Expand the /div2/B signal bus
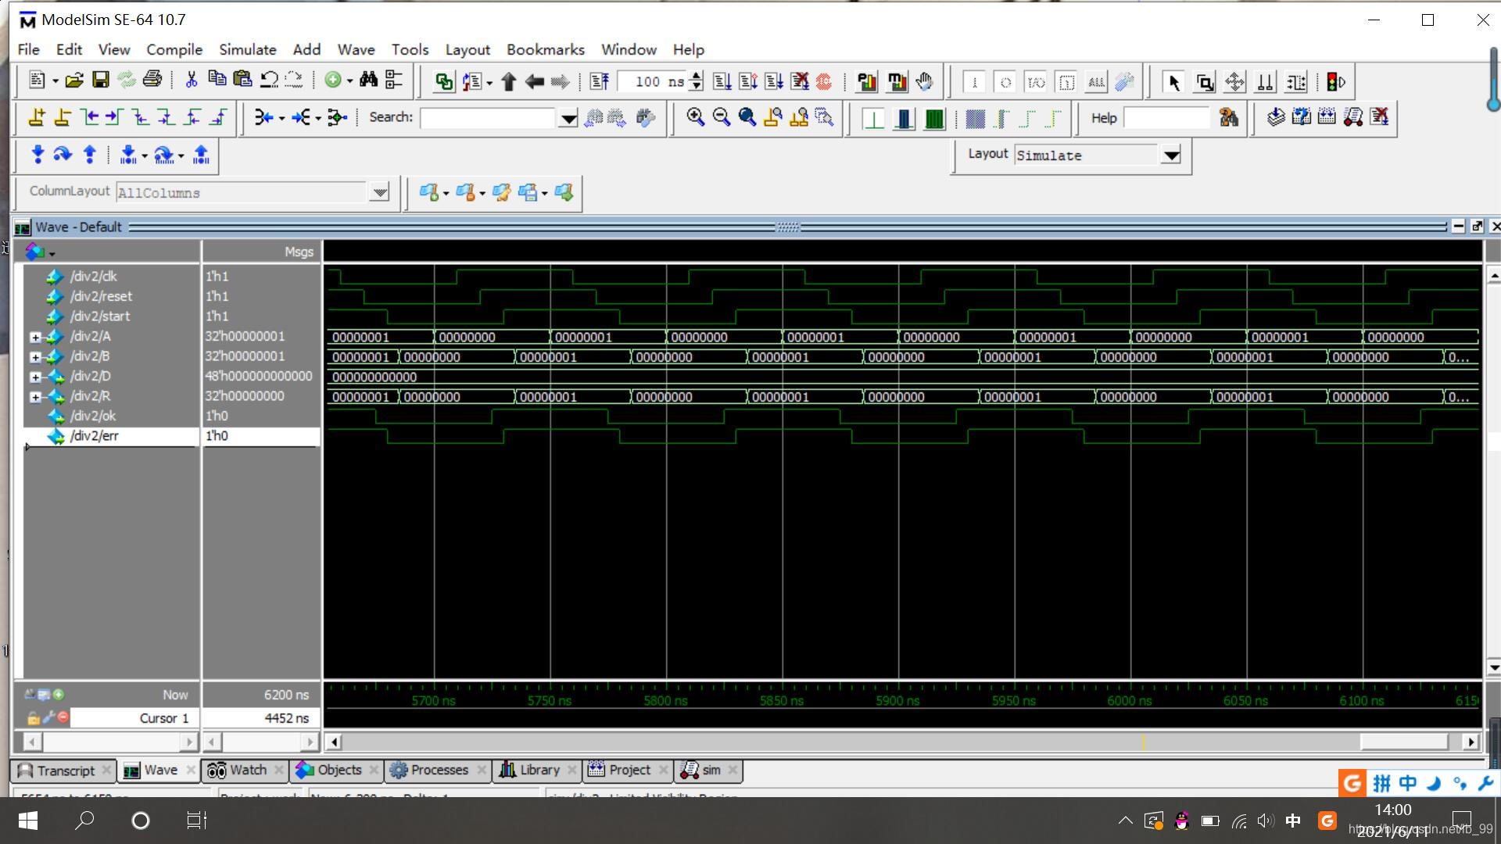 pos(35,357)
